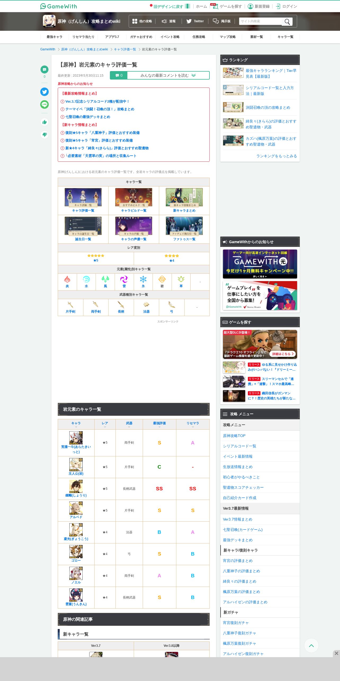This screenshot has width=340, height=681.
Task: Open the イベント攻略 nav tab
Action: tap(170, 37)
